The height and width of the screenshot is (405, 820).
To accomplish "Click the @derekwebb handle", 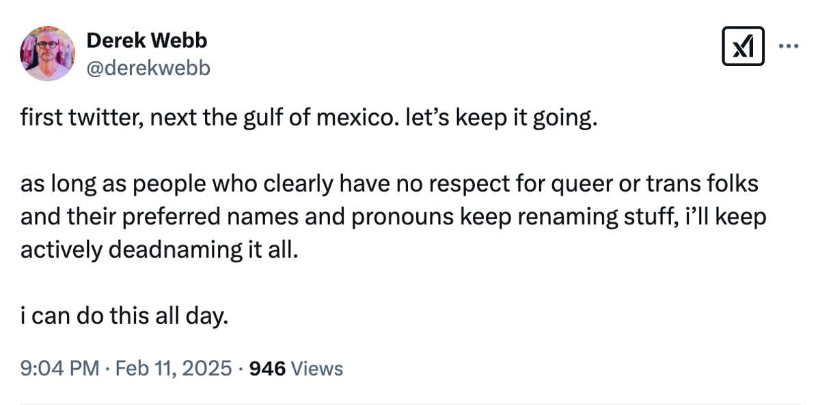I will 148,67.
